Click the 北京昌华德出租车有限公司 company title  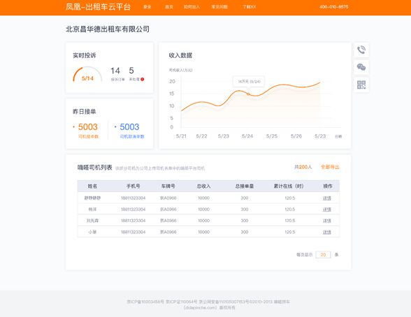(x=108, y=29)
